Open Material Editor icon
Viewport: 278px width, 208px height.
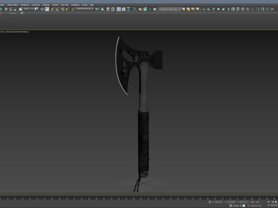pyautogui.click(x=134, y=9)
